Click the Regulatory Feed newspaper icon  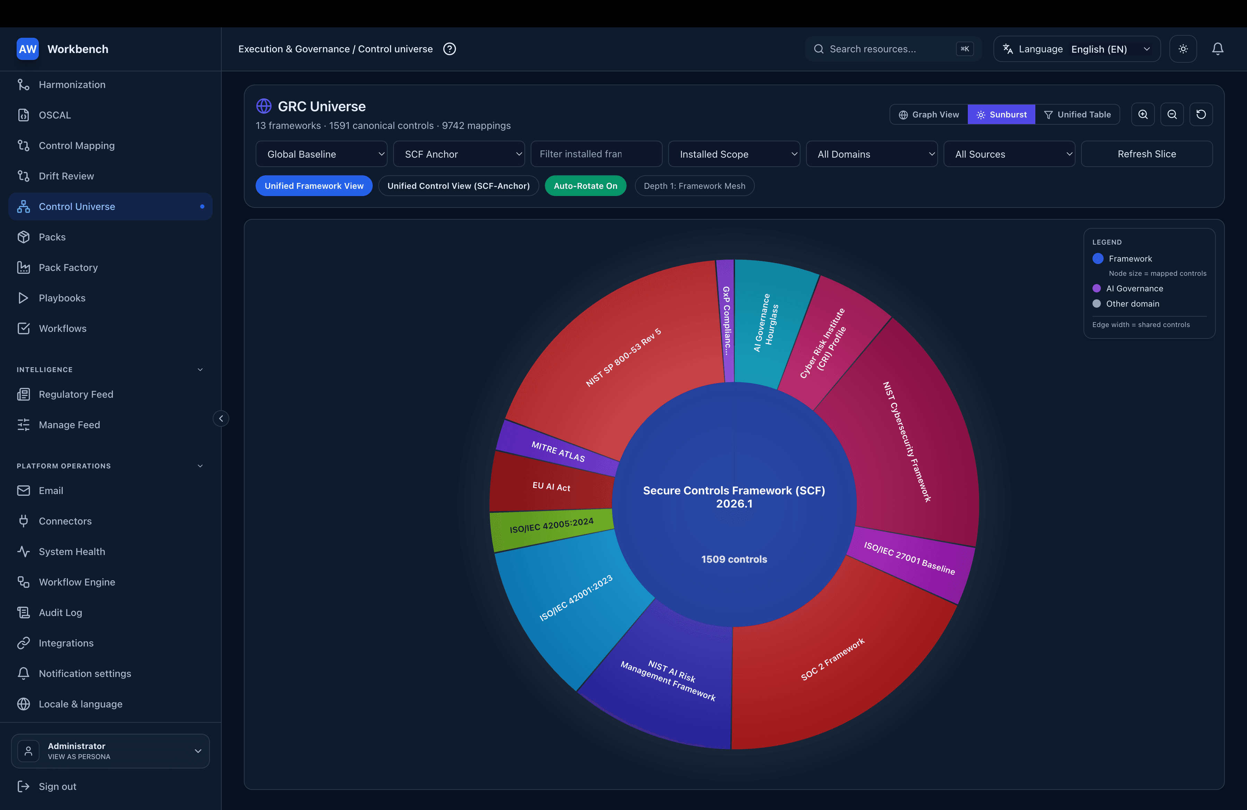24,394
